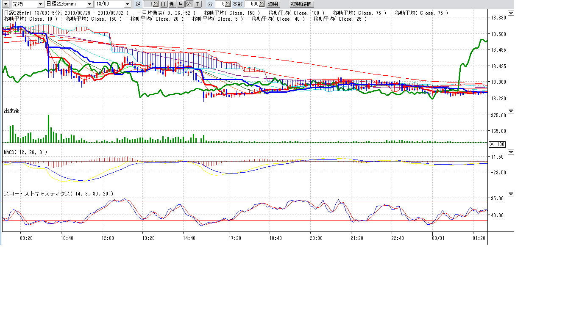This screenshot has width=579, height=325.
Task: Open the slow stochastics panel menu arrow
Action: click(x=511, y=194)
